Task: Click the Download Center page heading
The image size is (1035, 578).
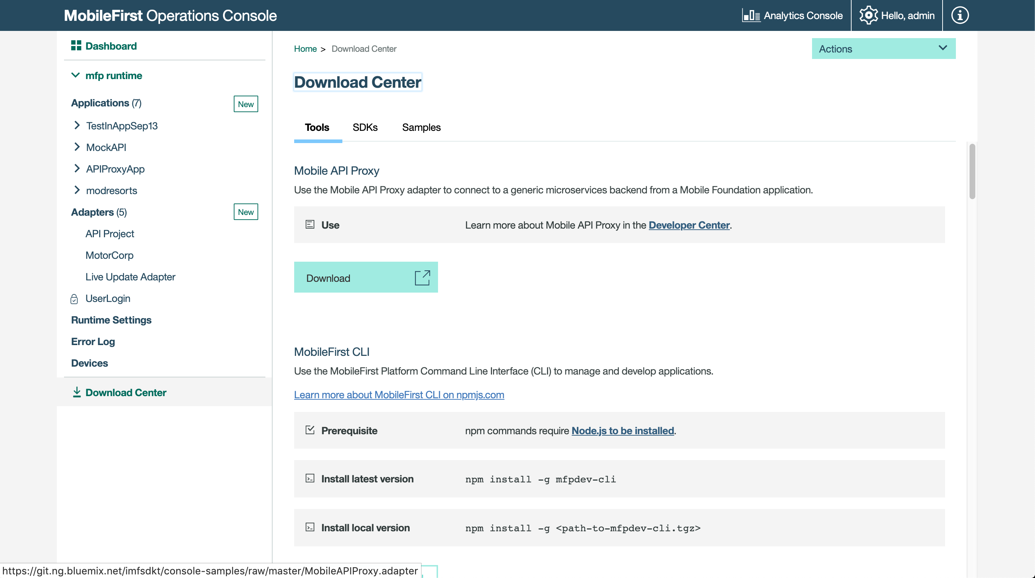Action: (357, 82)
